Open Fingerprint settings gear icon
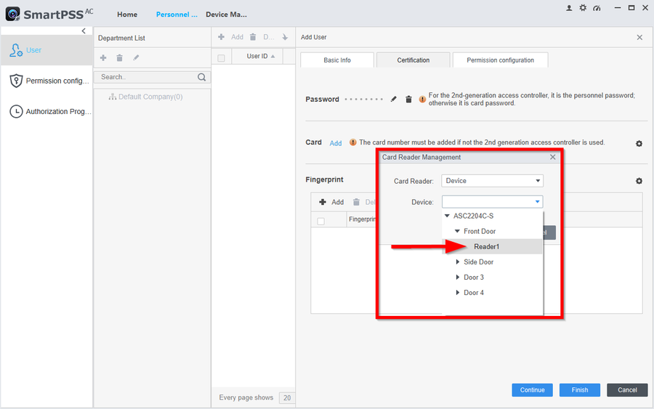Viewport: 654px width, 409px height. (x=639, y=181)
